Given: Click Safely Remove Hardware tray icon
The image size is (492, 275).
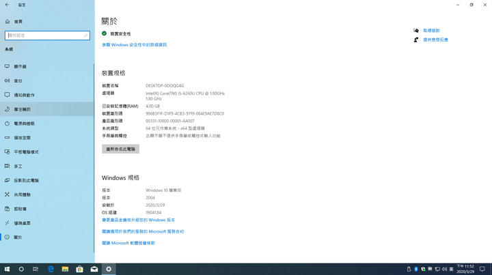Looking at the screenshot, I should (409, 269).
